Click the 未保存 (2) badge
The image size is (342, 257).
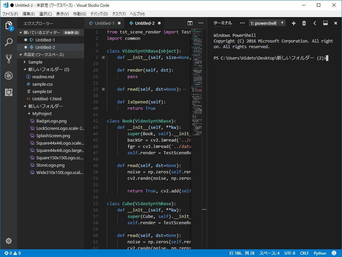[71, 32]
